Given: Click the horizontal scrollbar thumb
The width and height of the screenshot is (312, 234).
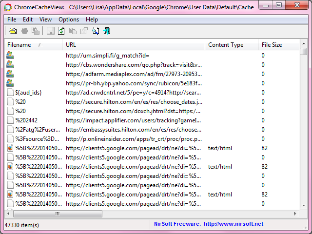Looking at the screenshot, I should [58, 214].
